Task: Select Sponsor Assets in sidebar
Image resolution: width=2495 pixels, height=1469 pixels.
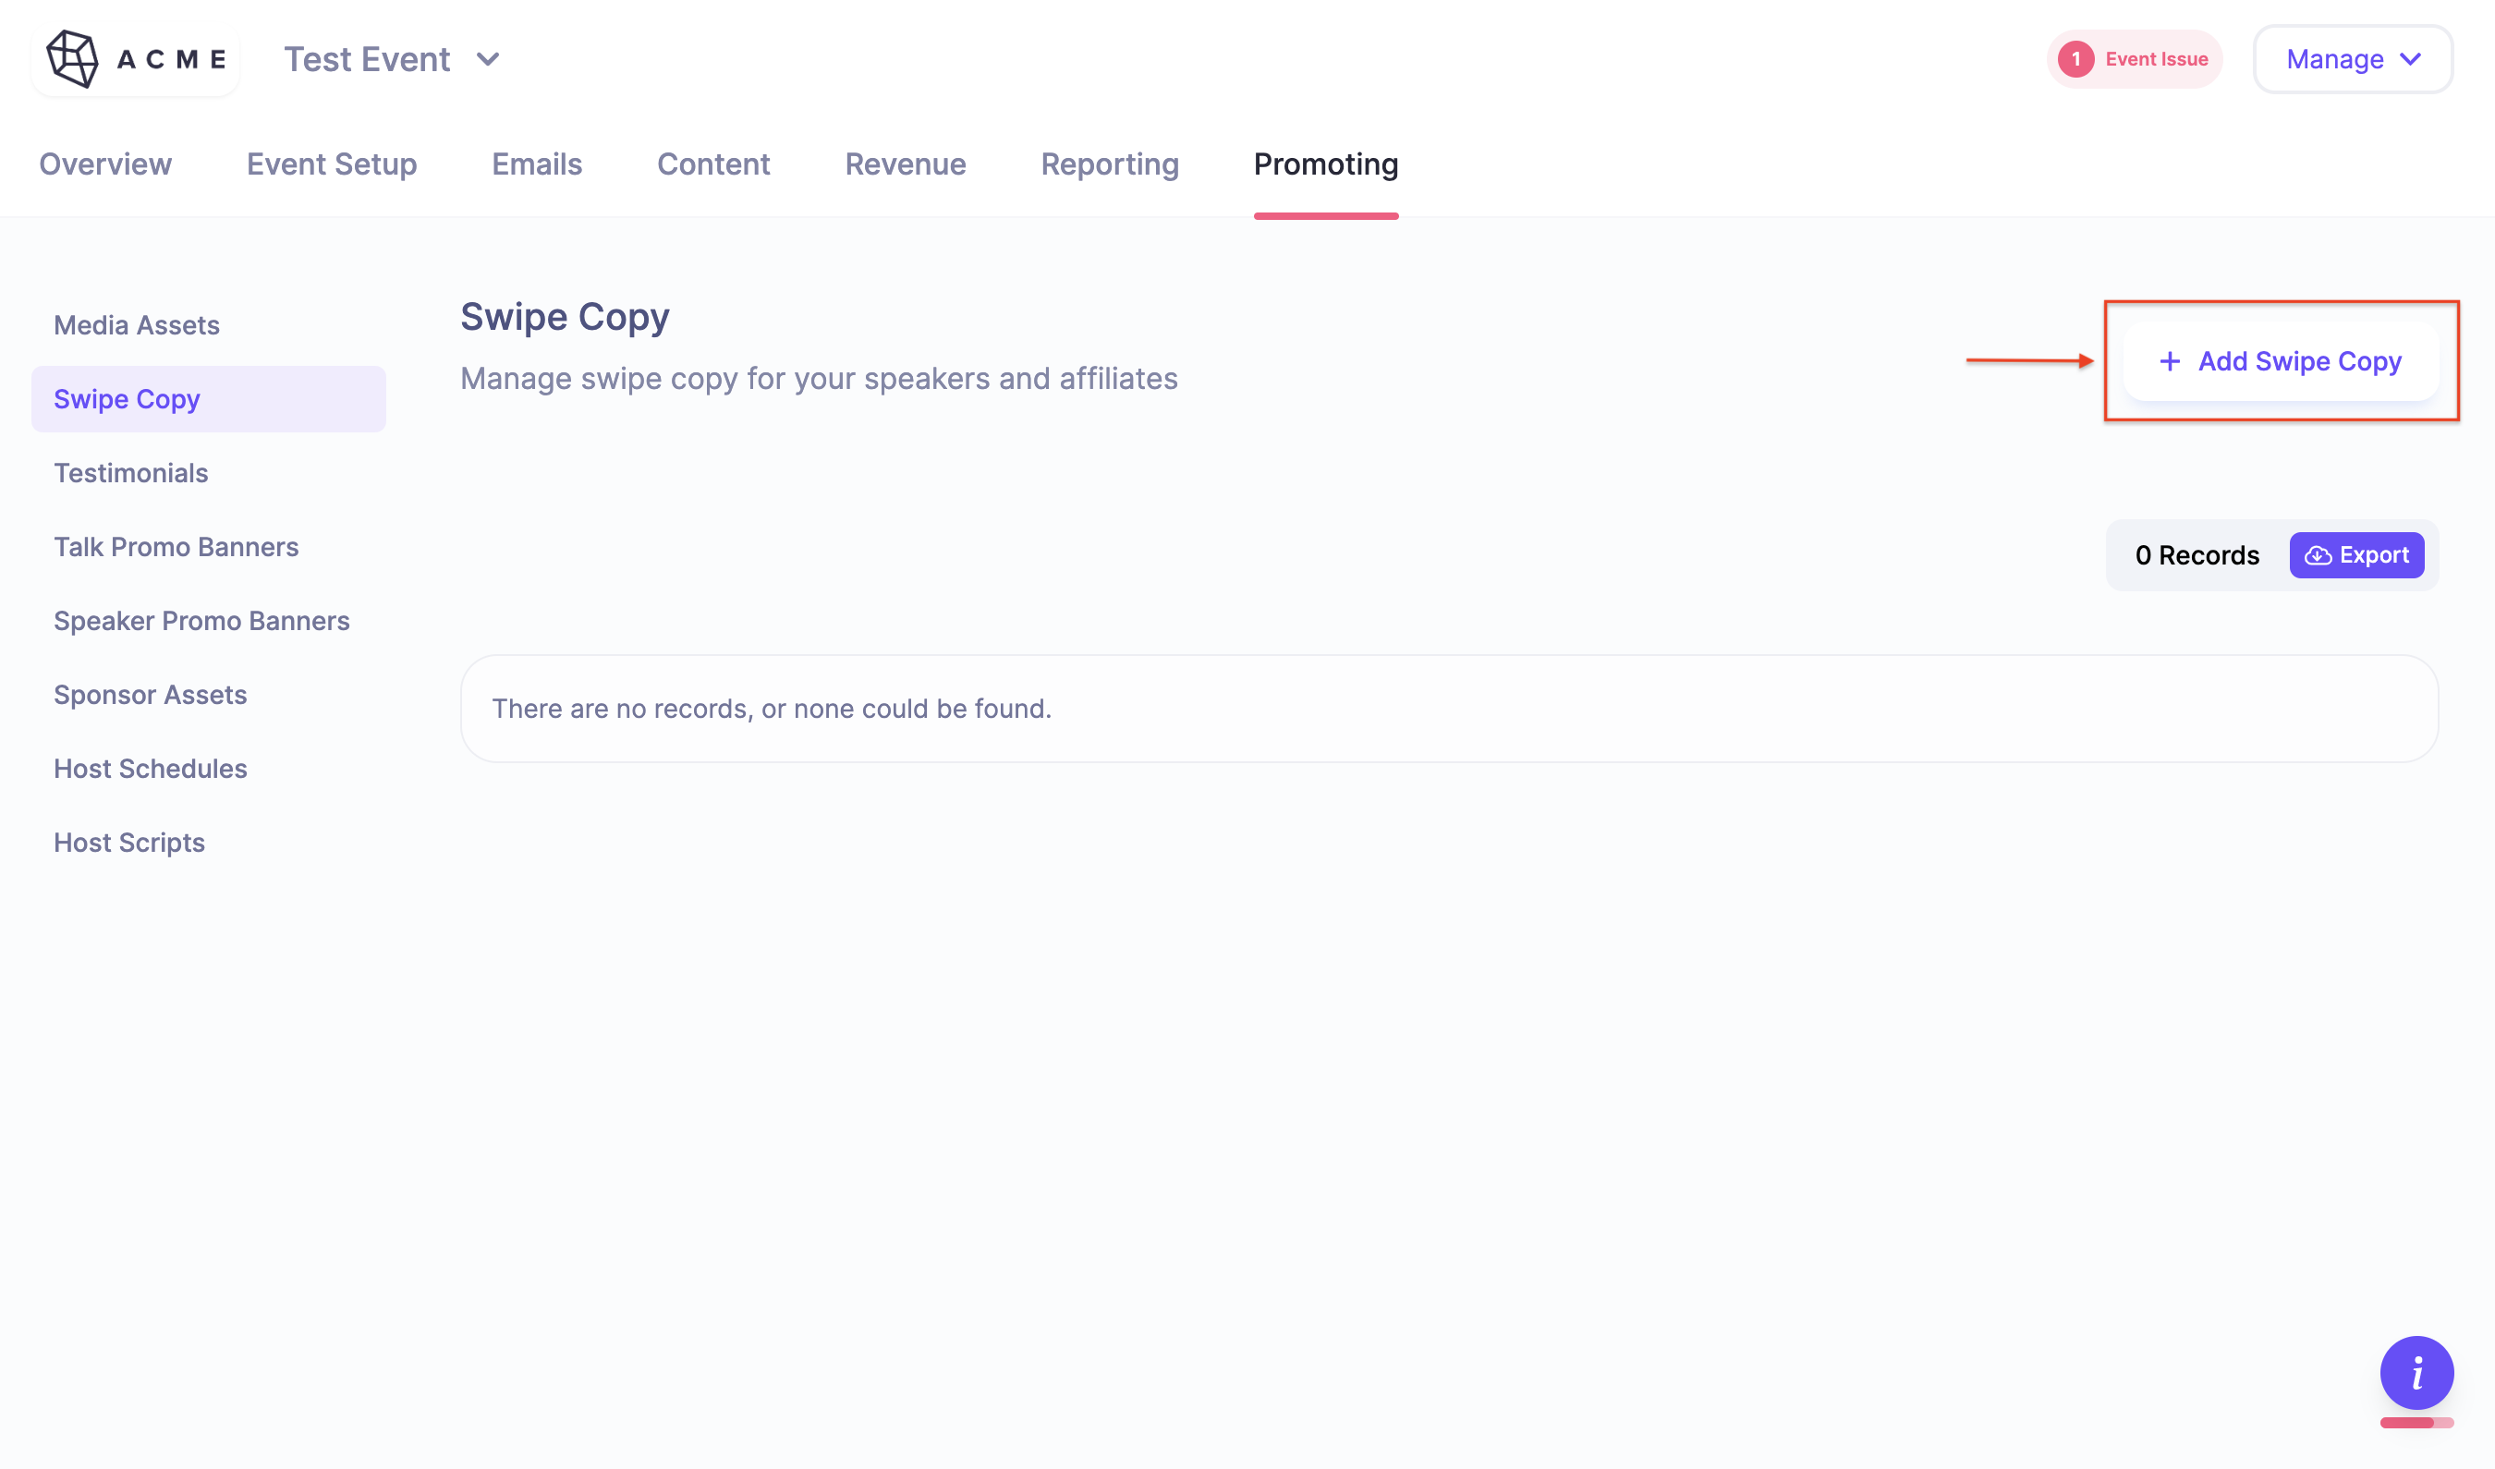Action: tap(151, 695)
